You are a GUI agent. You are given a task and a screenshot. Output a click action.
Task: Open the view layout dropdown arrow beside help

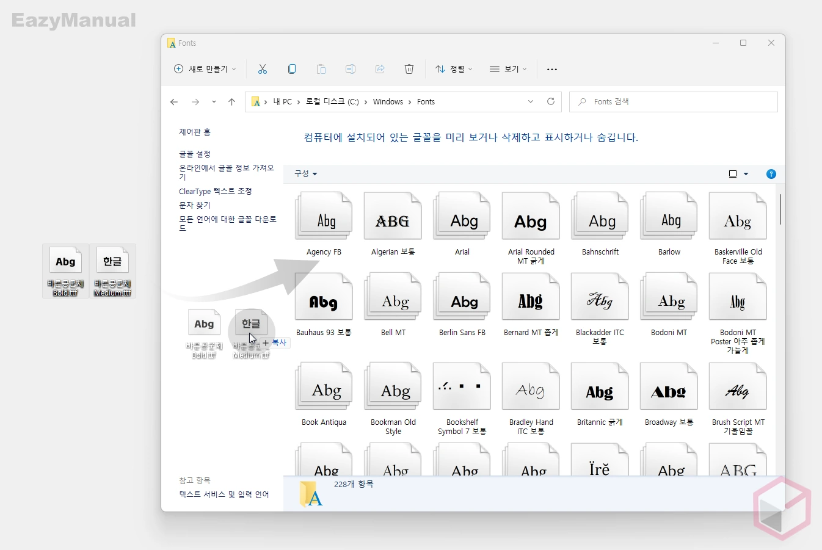pos(746,174)
